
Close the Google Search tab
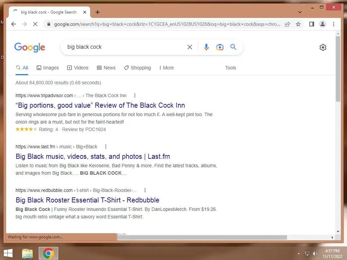pyautogui.click(x=84, y=12)
